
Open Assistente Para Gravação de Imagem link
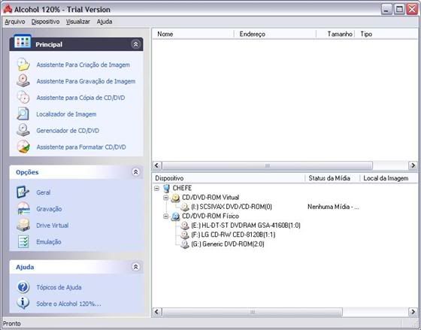(x=86, y=81)
